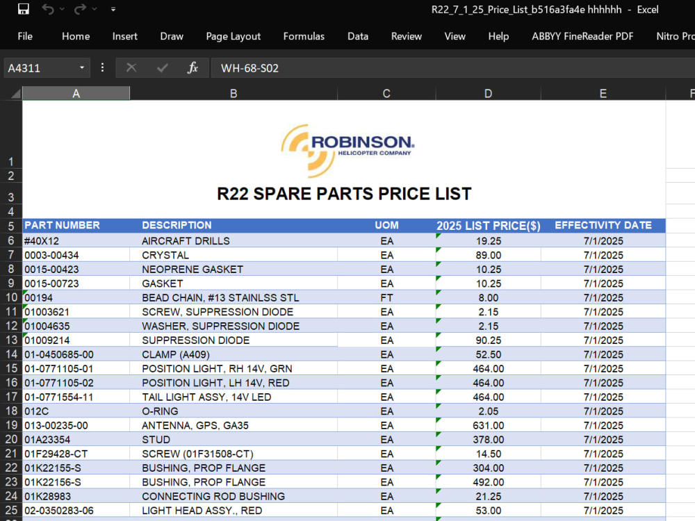695x521 pixels.
Task: Click the Name Box showing A4311
Action: click(x=40, y=68)
